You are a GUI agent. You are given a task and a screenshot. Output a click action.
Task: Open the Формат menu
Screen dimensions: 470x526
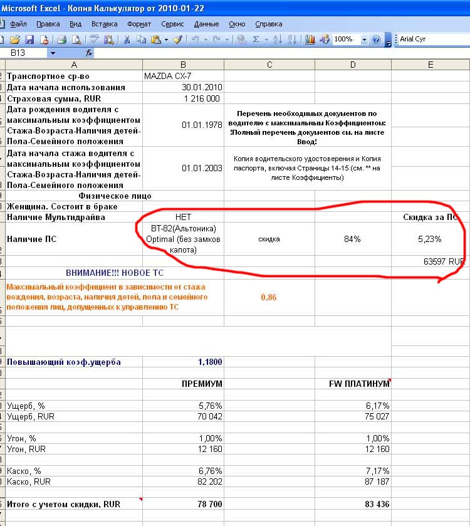[138, 24]
